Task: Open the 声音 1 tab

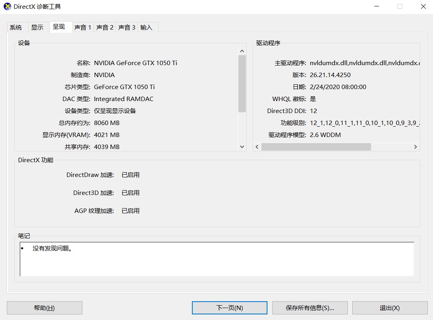Action: [83, 27]
